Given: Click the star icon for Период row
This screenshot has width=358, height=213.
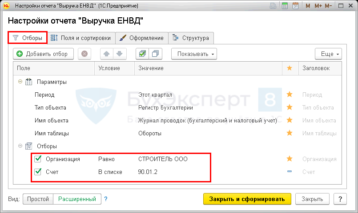Looking at the screenshot, I should [x=290, y=95].
